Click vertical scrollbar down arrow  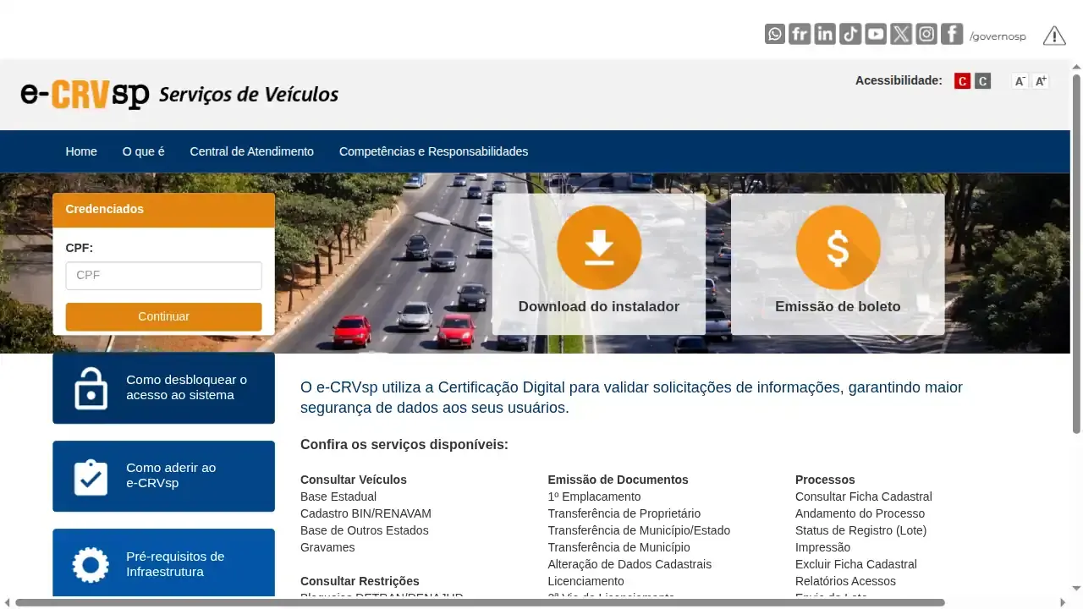click(x=1076, y=589)
